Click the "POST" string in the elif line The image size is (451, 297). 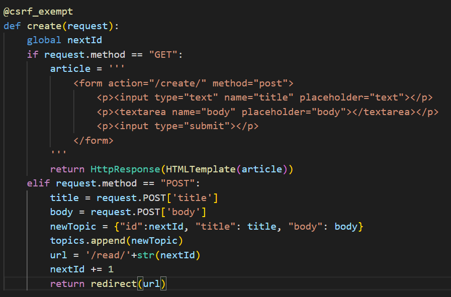point(177,183)
